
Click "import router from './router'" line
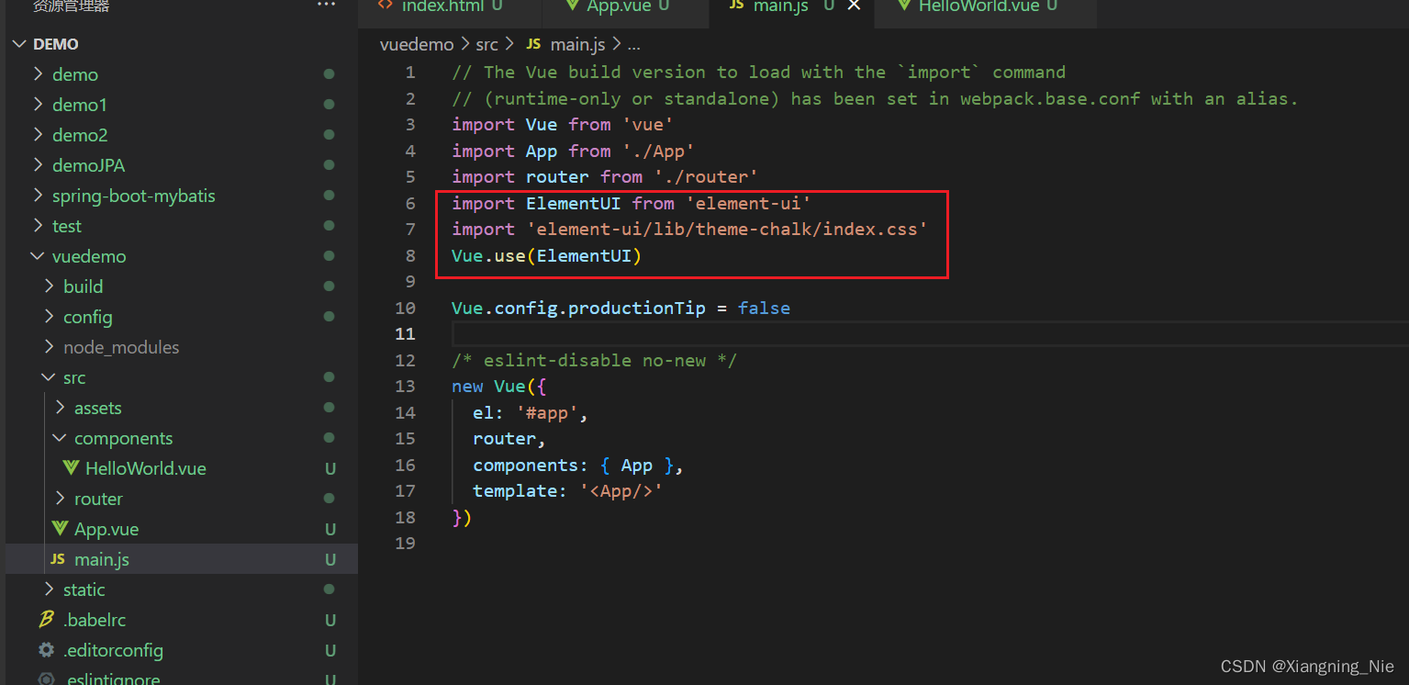click(x=605, y=176)
